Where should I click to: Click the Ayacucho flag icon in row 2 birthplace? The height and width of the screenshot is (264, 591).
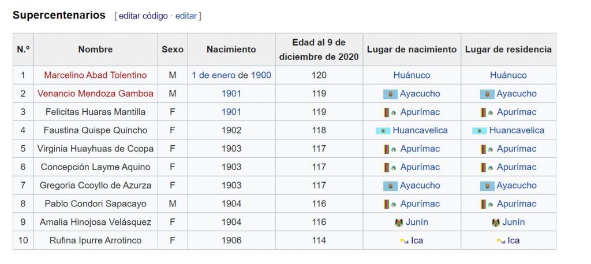[x=391, y=94]
